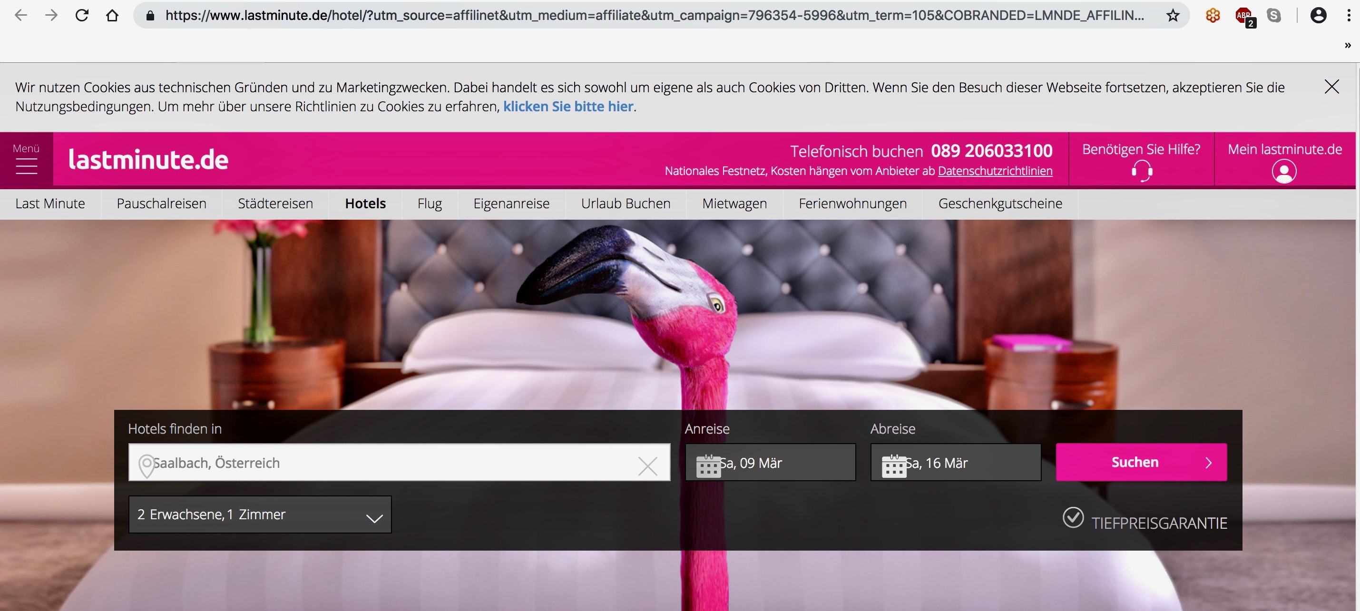Click the phone number 089 206033100

click(x=991, y=151)
